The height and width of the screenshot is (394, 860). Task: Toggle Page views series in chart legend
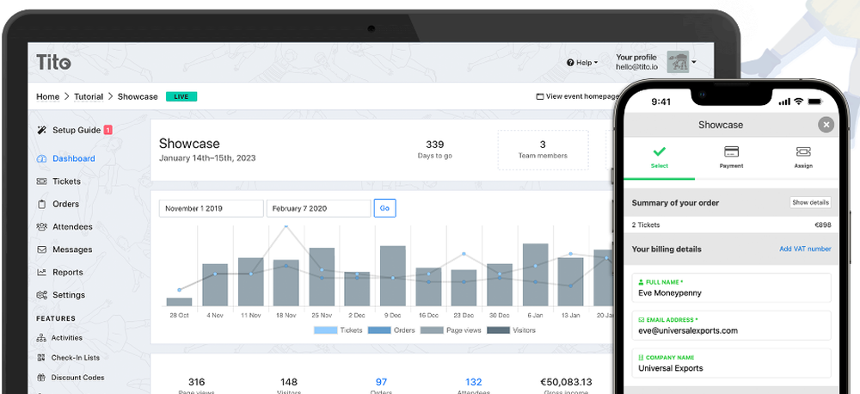point(451,330)
